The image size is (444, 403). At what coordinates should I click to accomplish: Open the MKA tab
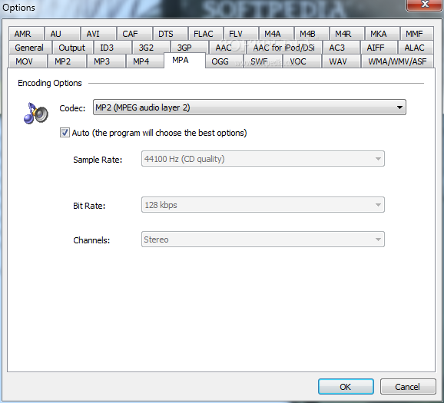click(383, 34)
